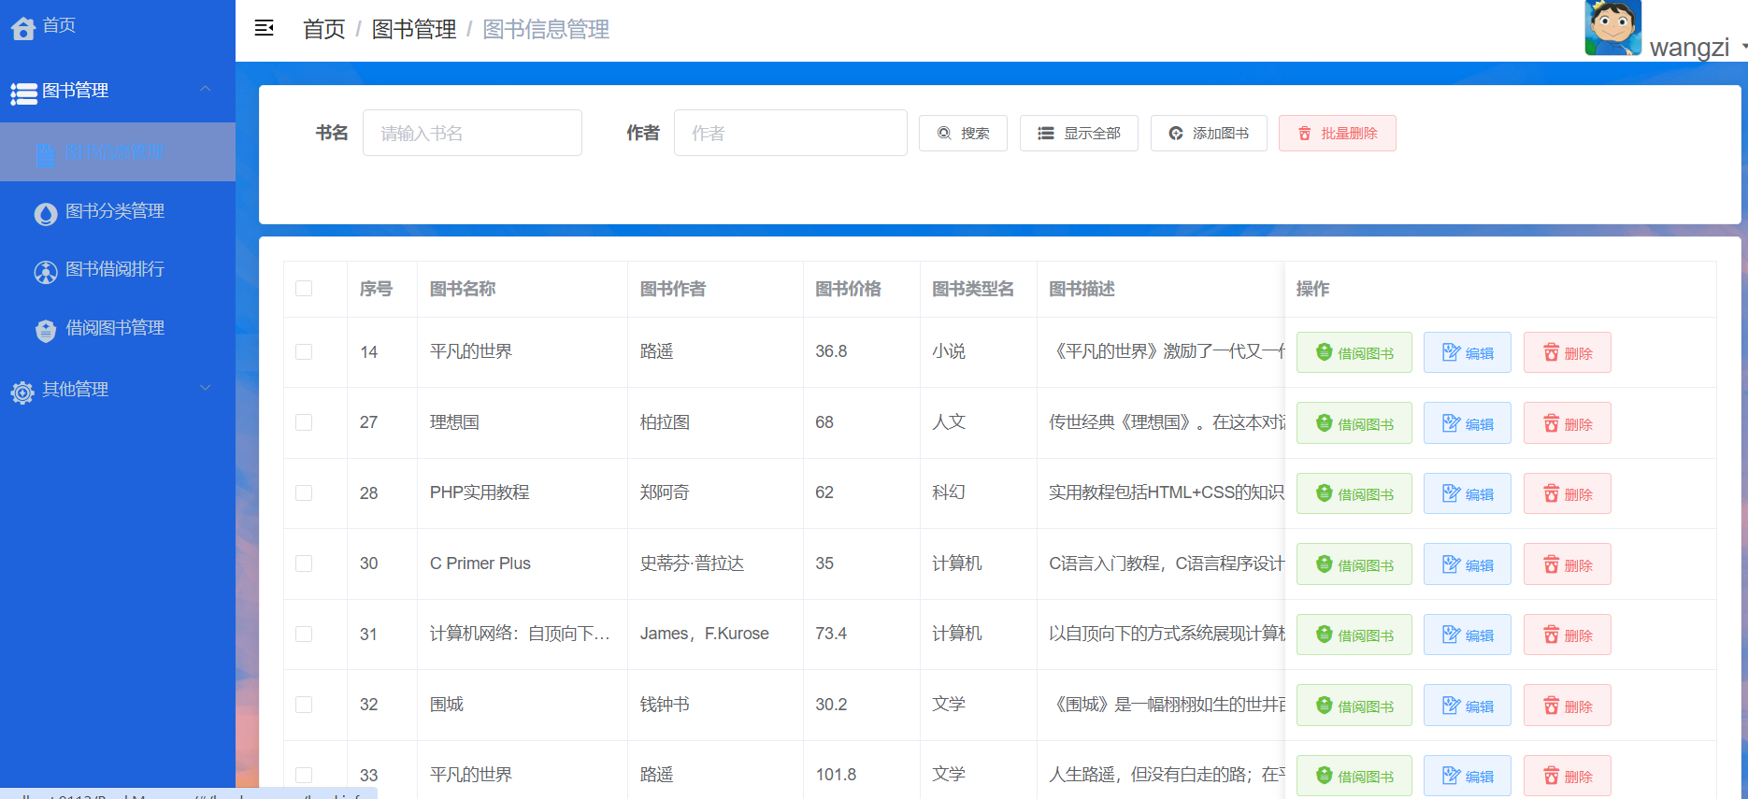Click 编辑 for 理想国

click(x=1468, y=423)
